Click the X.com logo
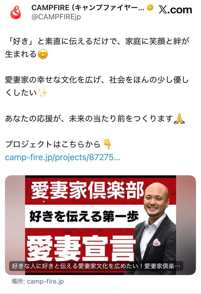 (175, 10)
